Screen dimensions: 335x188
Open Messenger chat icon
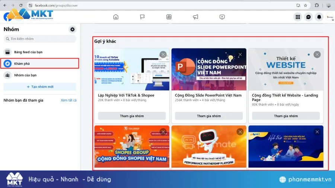308,17
